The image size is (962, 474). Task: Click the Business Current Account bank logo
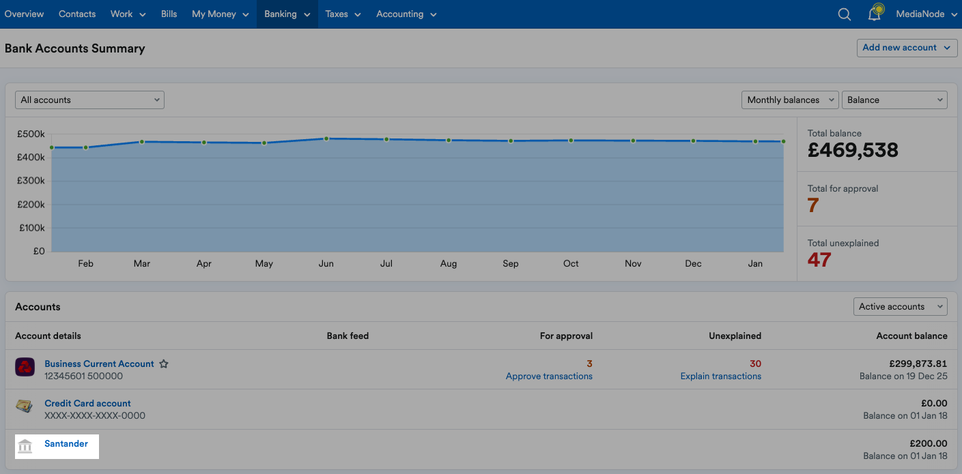pos(25,367)
